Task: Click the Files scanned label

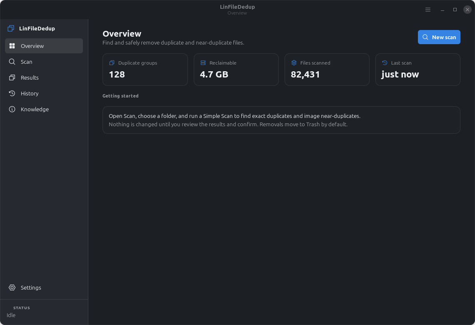Action: (x=315, y=62)
